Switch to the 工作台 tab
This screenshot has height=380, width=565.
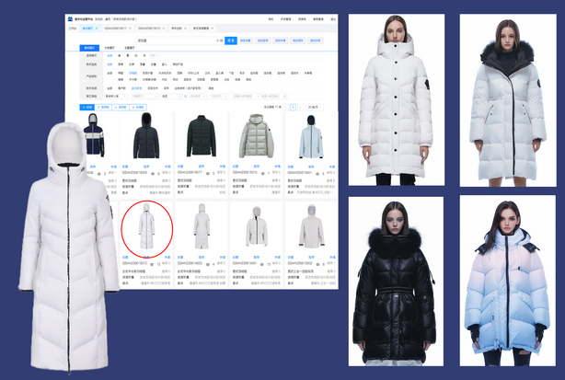[75, 29]
